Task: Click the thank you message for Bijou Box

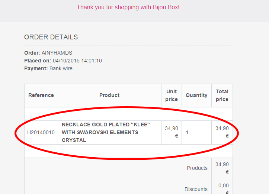Action: pos(128,7)
